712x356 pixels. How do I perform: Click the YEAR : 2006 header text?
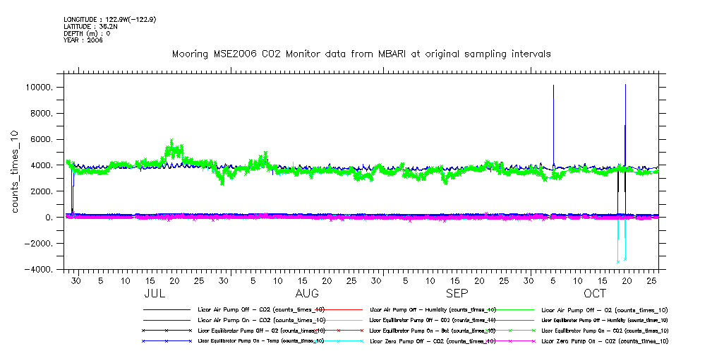[x=83, y=40]
